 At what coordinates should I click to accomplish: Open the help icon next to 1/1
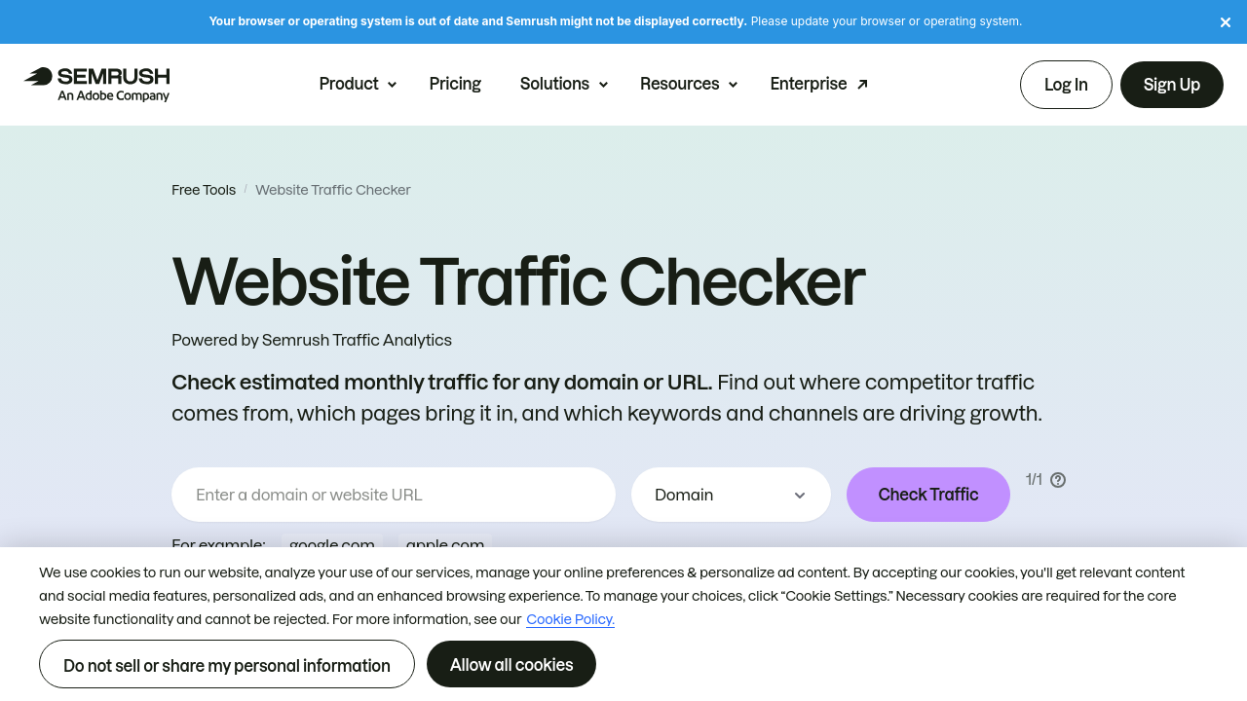[x=1058, y=480]
